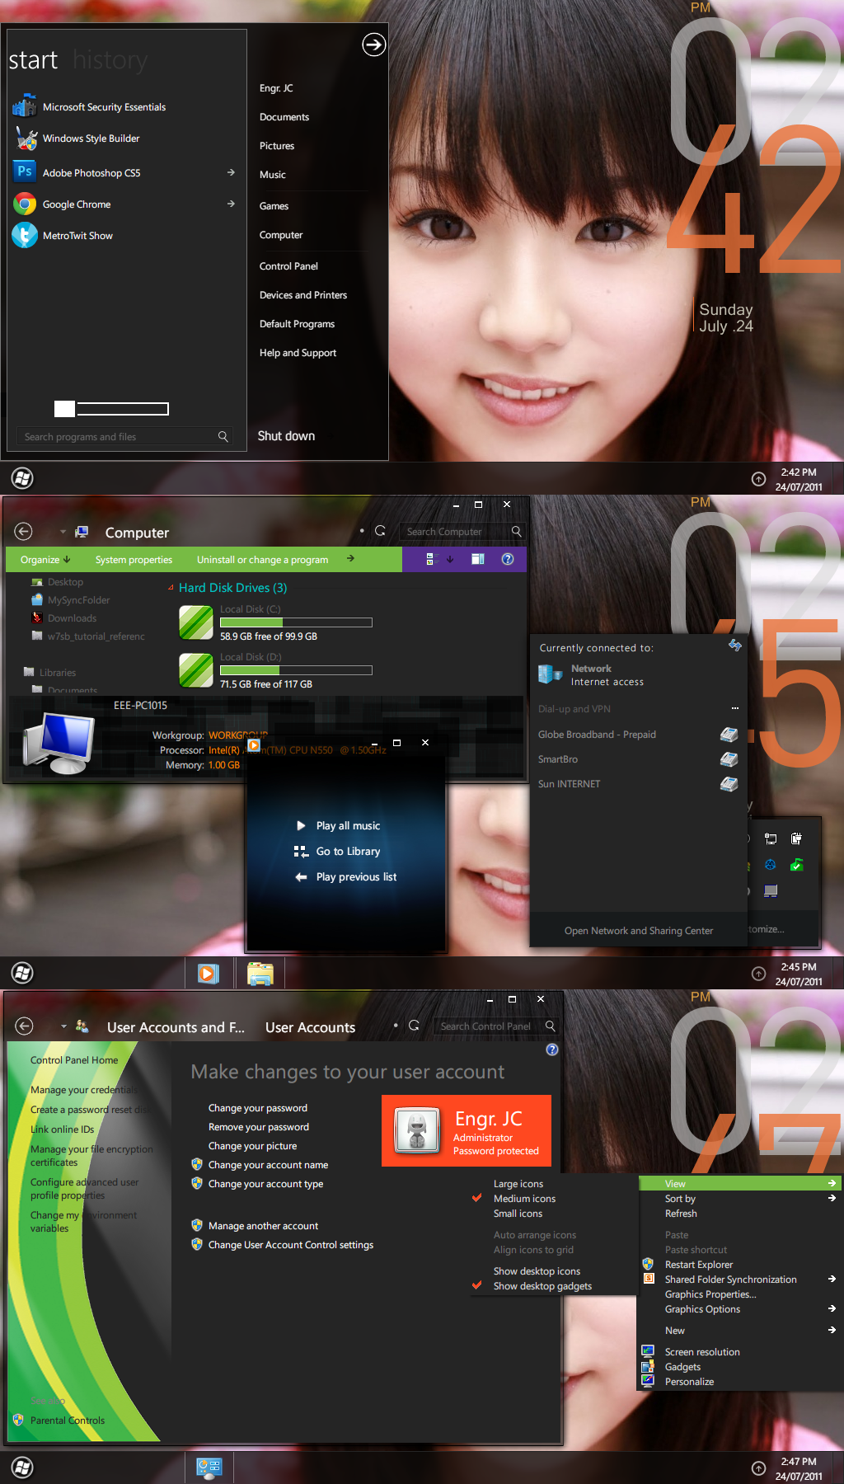Show more Computer toolbar commands arrow
The height and width of the screenshot is (1484, 844).
[350, 559]
